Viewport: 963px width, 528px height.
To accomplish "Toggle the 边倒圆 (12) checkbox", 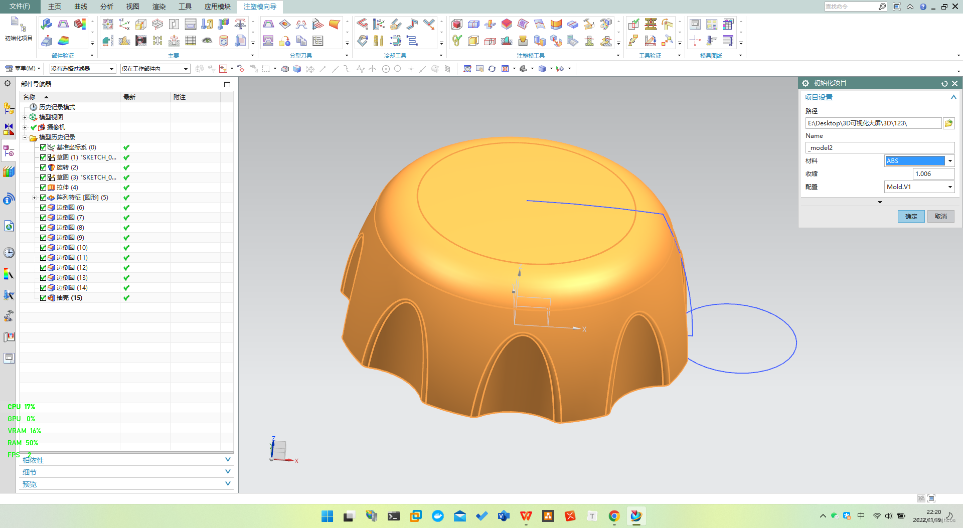I will pyautogui.click(x=43, y=268).
